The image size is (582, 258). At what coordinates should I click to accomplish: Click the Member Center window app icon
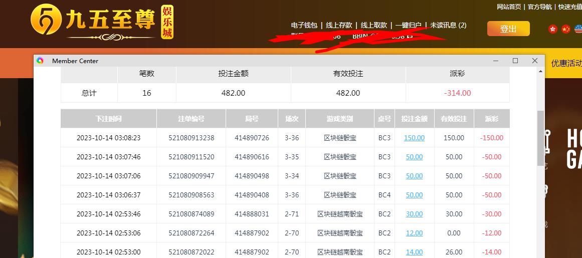40,61
